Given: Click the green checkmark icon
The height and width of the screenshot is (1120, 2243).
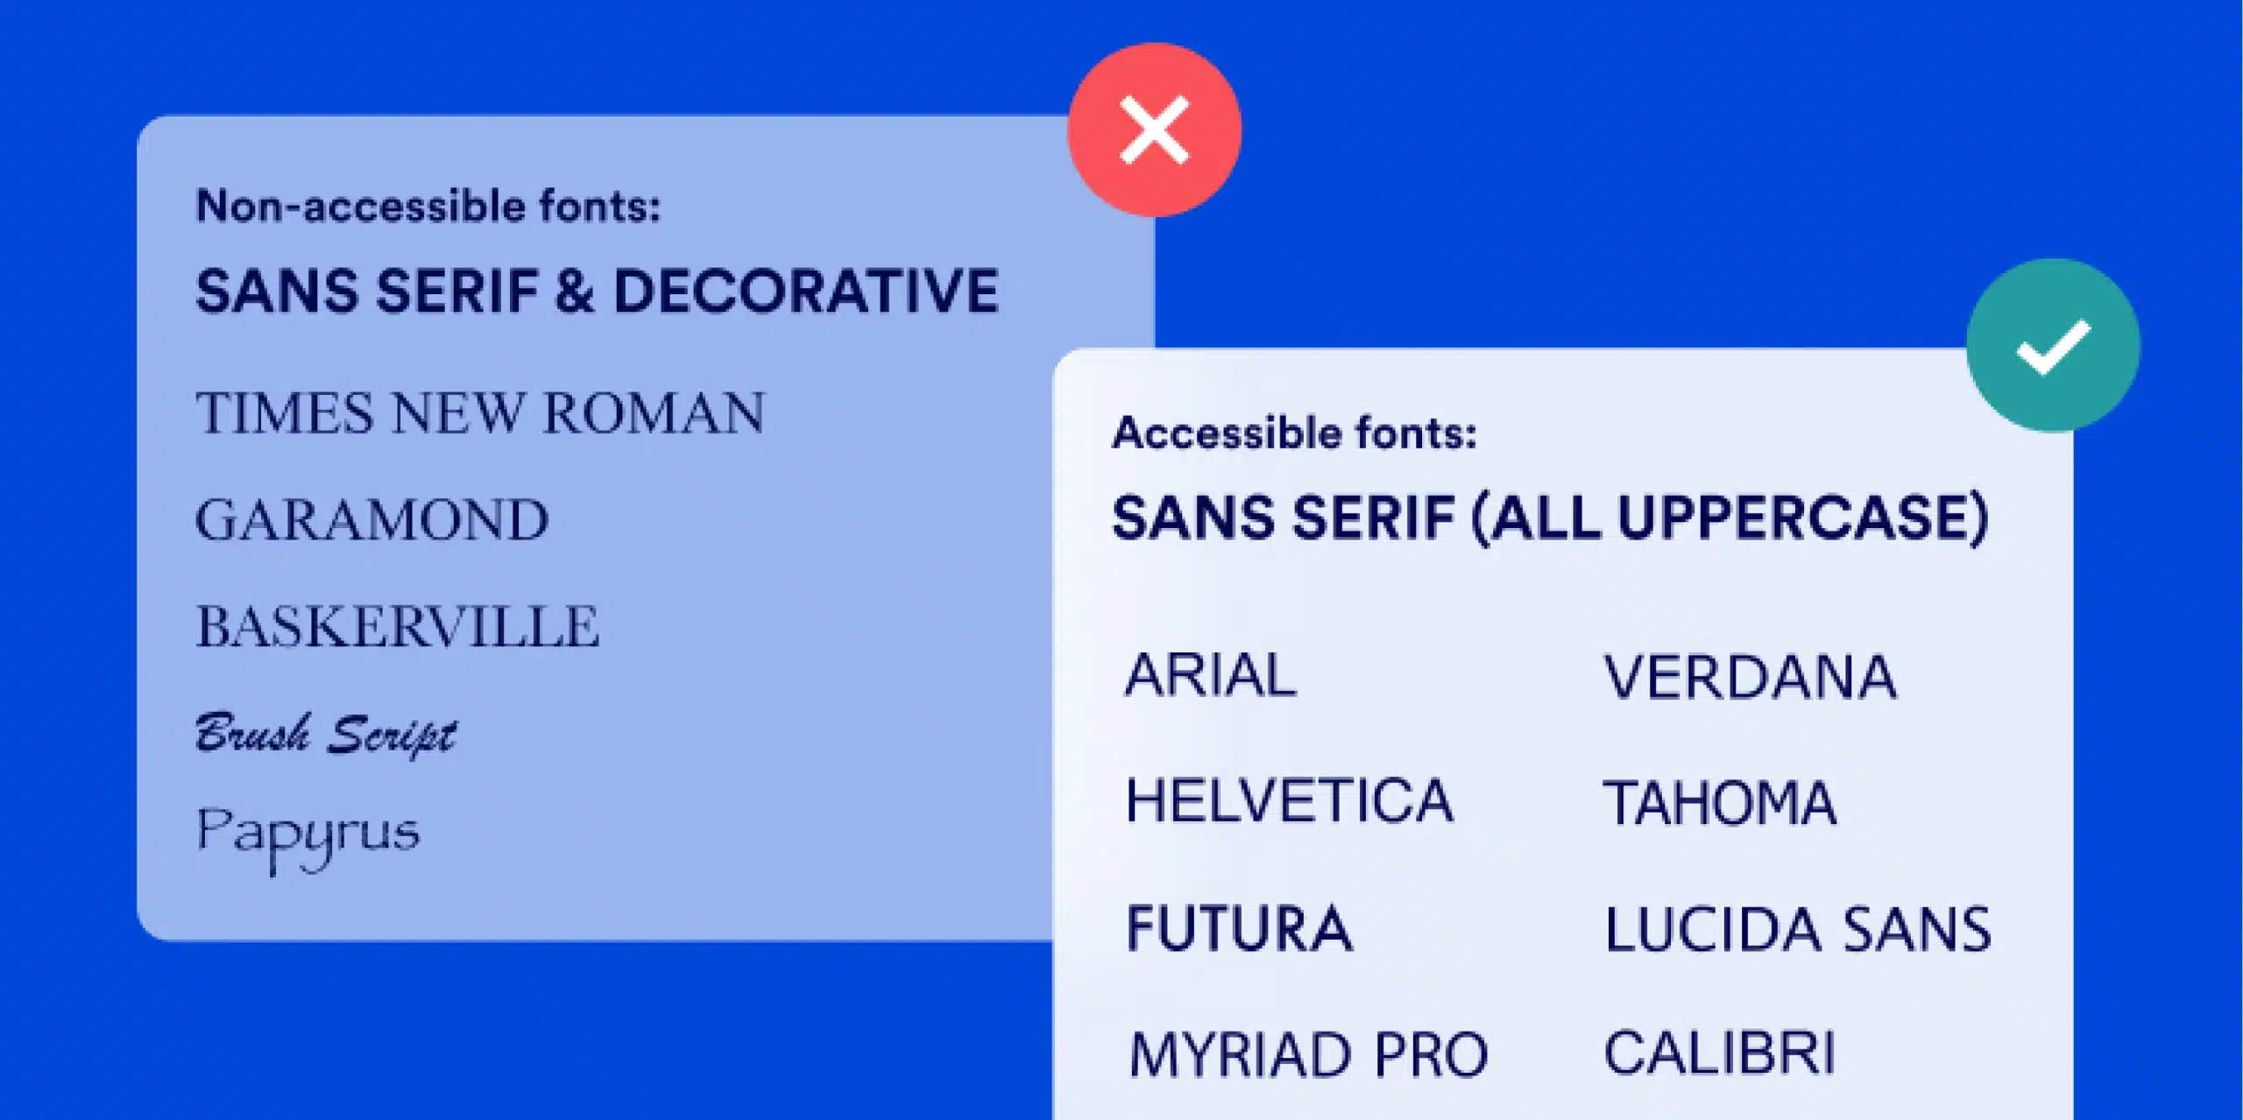Looking at the screenshot, I should 2053,346.
